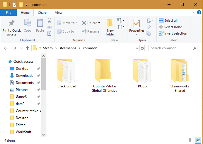Click the Edit icon in Open group

(x=149, y=27)
